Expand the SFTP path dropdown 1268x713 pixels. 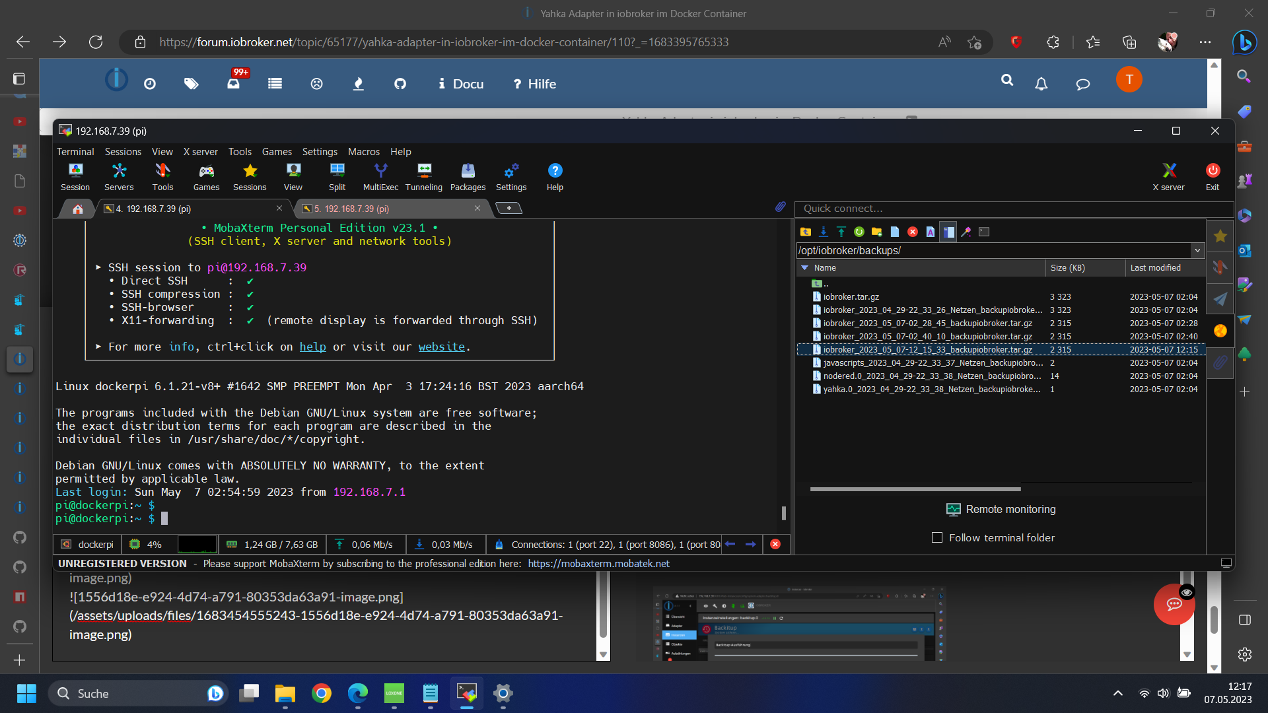point(1197,250)
